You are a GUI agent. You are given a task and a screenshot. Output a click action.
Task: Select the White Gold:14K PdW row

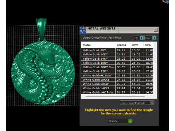[117, 92]
